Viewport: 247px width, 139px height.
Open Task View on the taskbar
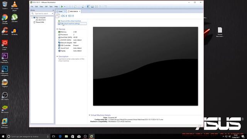(54, 136)
